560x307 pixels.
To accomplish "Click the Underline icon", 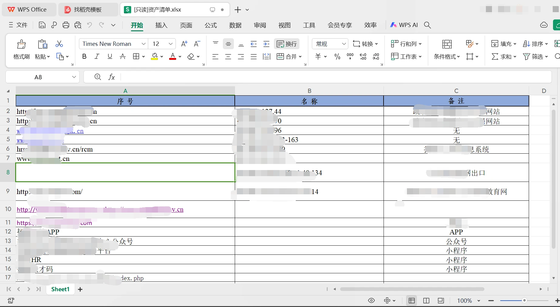I will coord(110,56).
